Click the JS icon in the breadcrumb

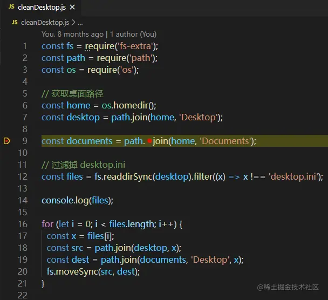click(15, 22)
